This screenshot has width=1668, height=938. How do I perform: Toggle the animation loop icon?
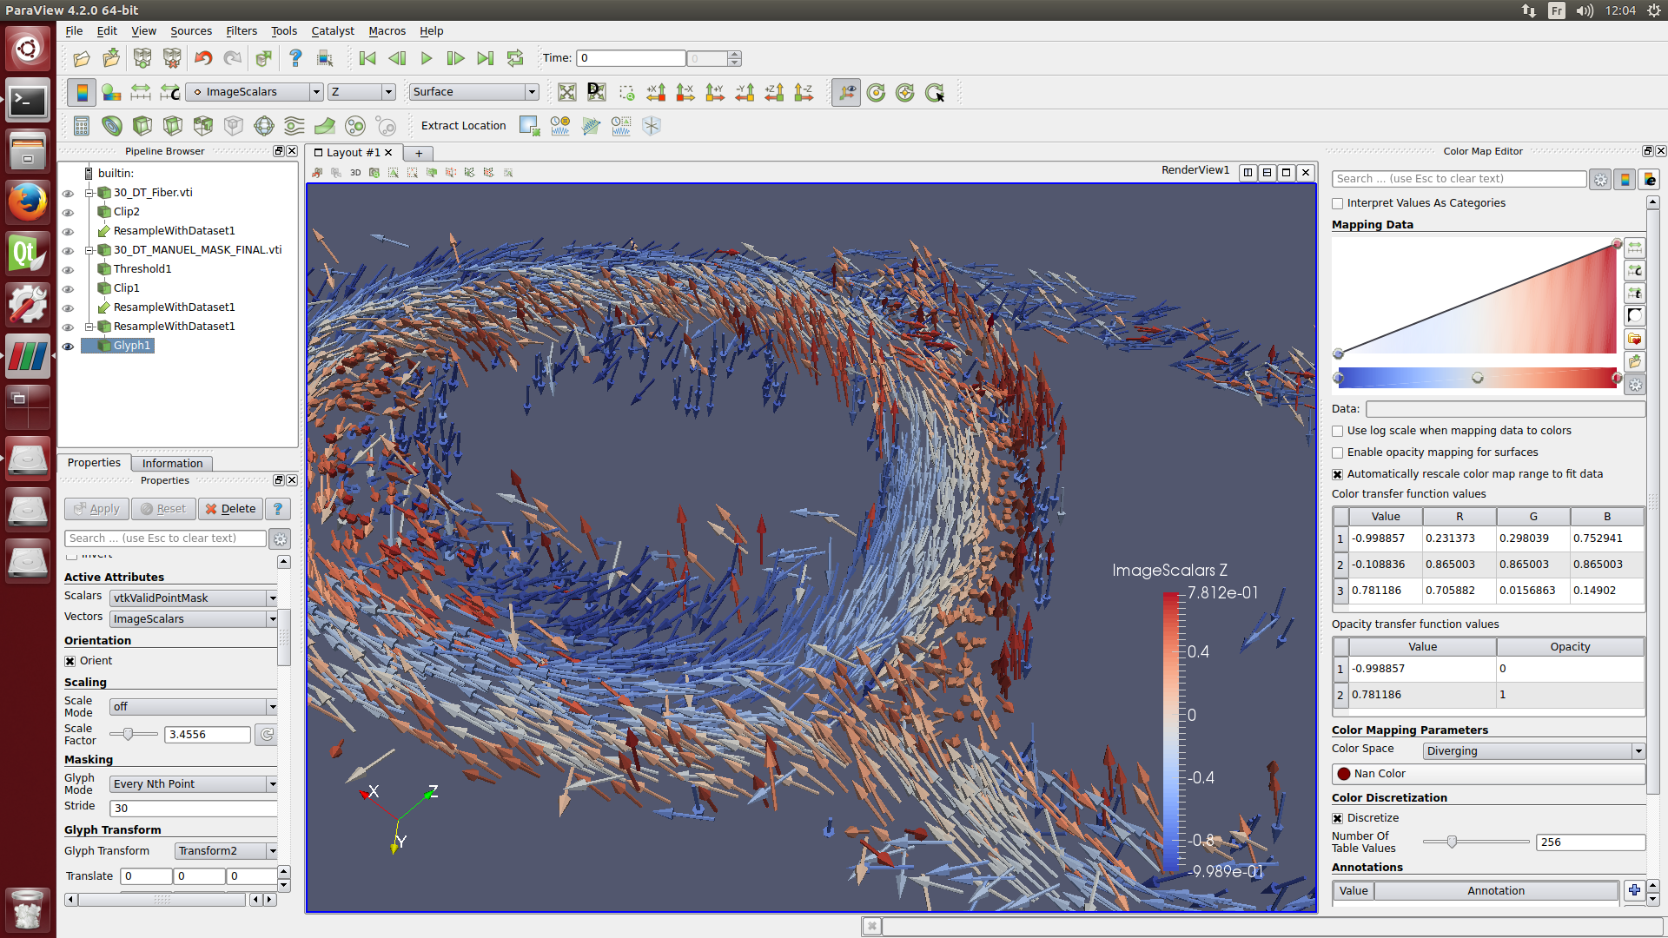click(515, 58)
